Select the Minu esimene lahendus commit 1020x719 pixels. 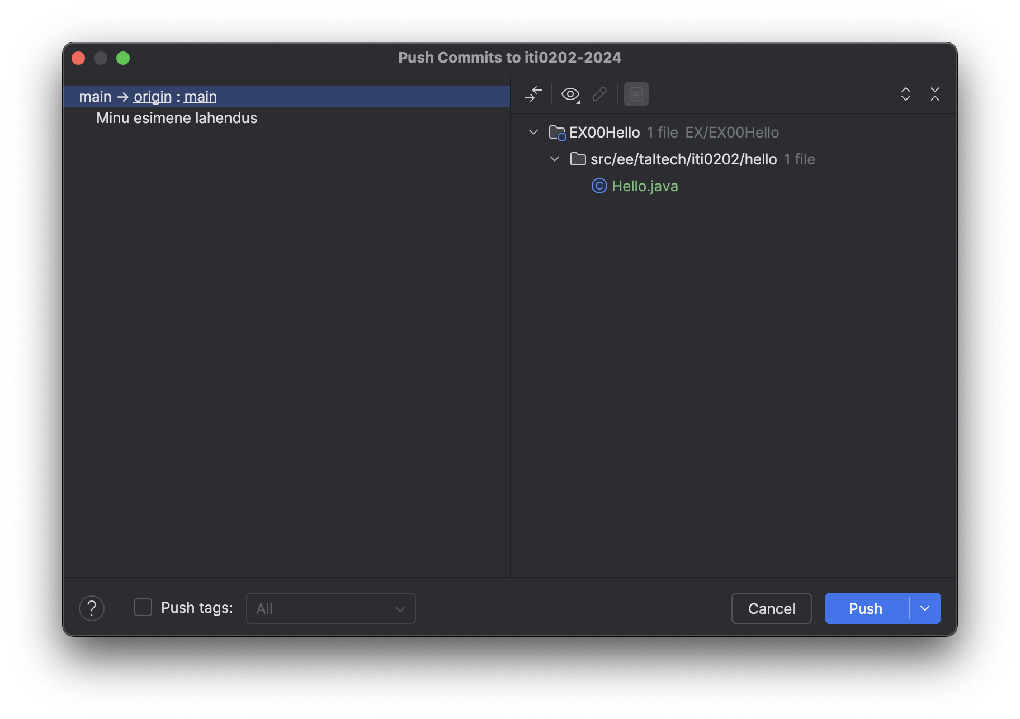pyautogui.click(x=177, y=118)
